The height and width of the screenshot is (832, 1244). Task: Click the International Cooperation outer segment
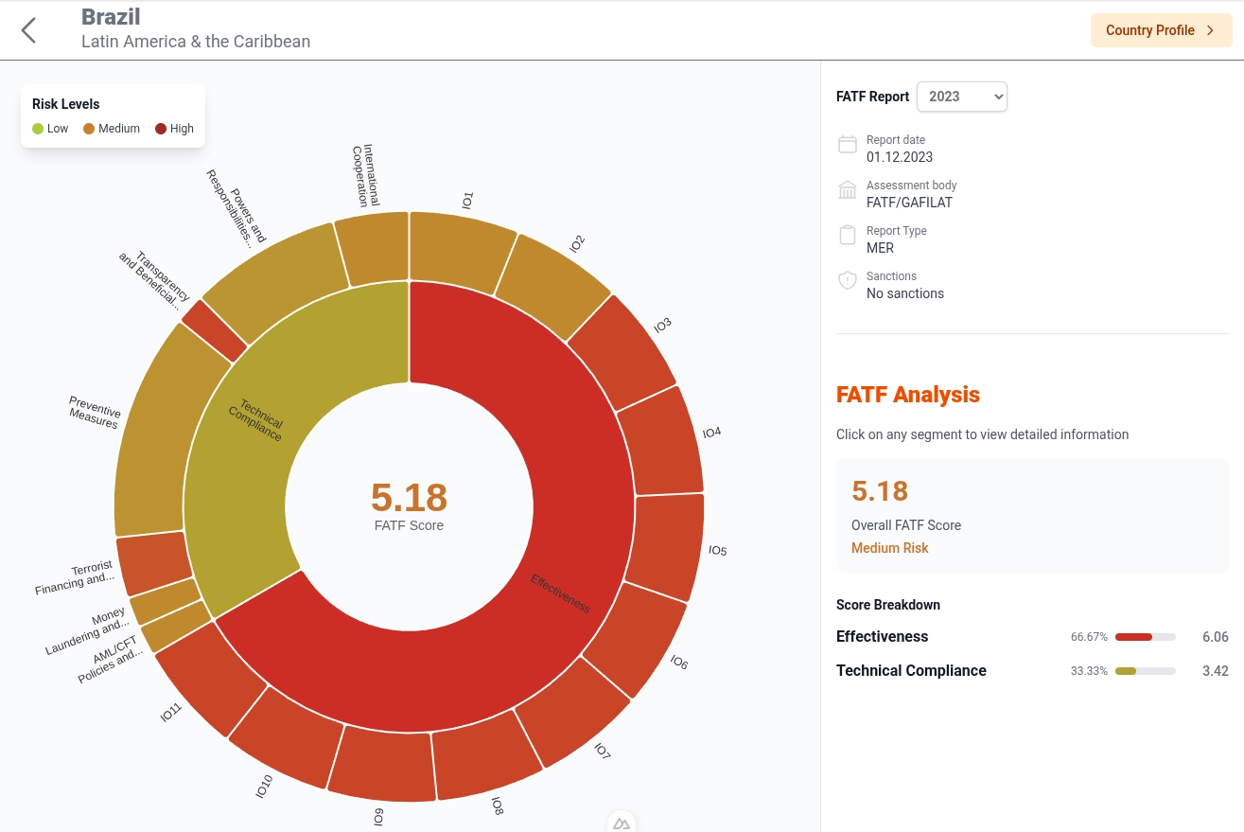coord(373,246)
